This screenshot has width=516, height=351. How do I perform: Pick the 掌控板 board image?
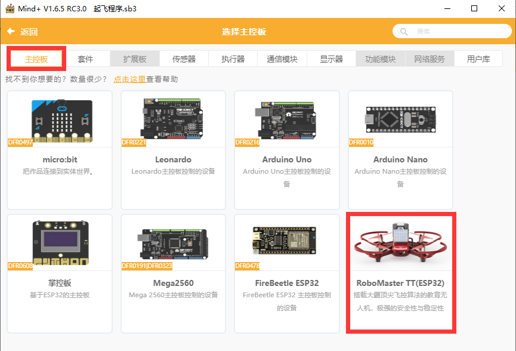point(61,243)
